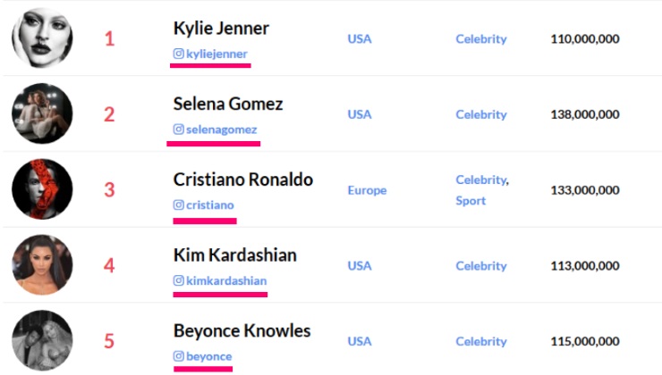The height and width of the screenshot is (375, 662).
Task: Open the kimkardashian handle link
Action: [x=226, y=280]
